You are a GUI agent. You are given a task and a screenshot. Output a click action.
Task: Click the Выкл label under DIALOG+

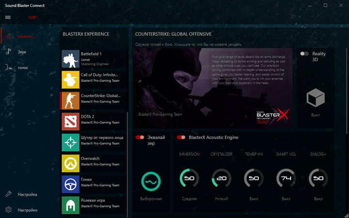coord(318,199)
